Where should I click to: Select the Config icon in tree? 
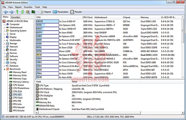[7, 63]
